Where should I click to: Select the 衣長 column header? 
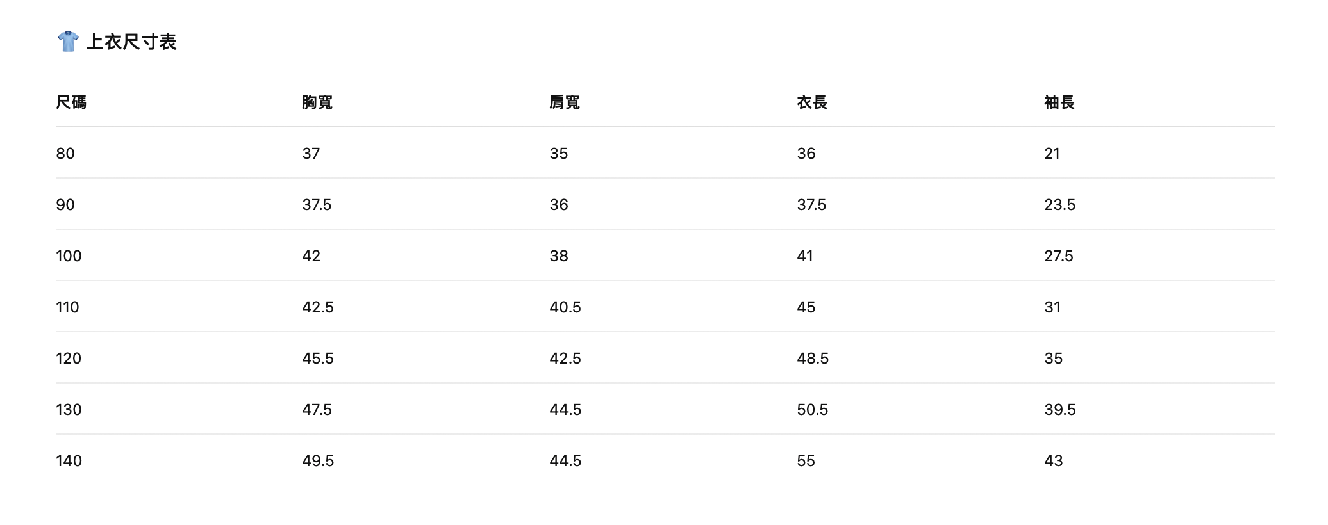(x=812, y=102)
